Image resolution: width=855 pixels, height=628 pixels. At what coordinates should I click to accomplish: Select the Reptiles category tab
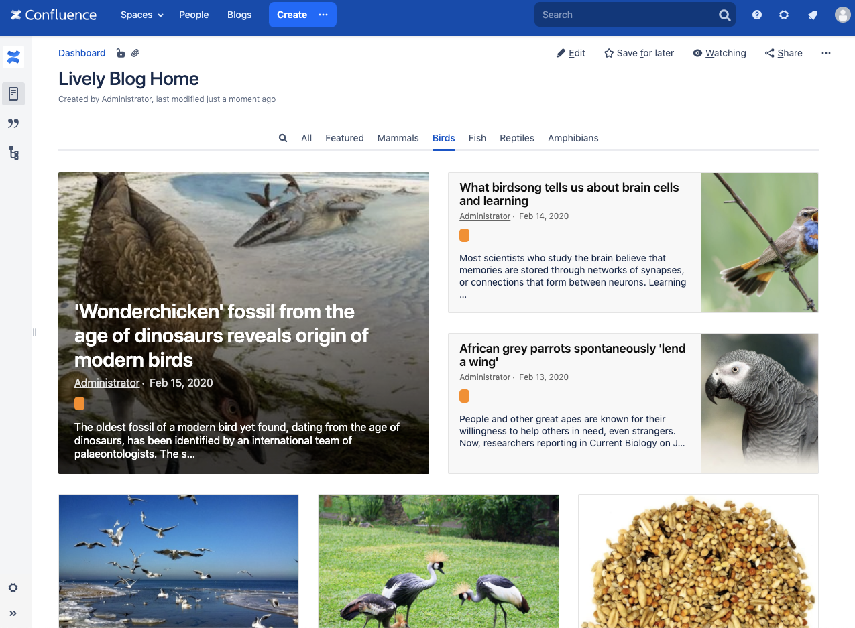coord(517,138)
